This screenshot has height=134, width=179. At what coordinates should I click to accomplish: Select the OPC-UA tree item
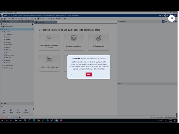(x=8, y=50)
